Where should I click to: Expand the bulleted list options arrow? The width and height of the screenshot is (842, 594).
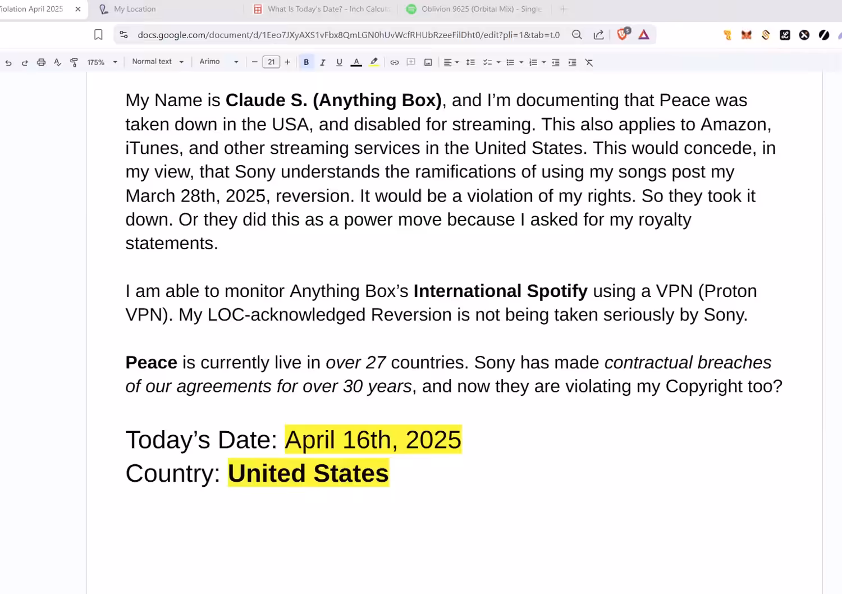[521, 62]
